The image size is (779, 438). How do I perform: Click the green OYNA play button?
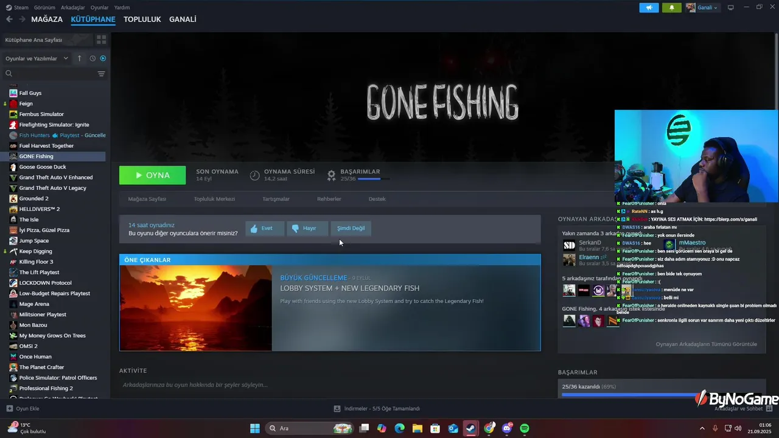152,175
